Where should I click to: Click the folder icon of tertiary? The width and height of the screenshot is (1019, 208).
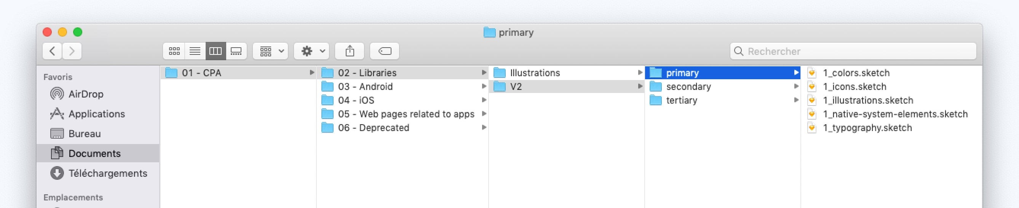[x=655, y=101]
